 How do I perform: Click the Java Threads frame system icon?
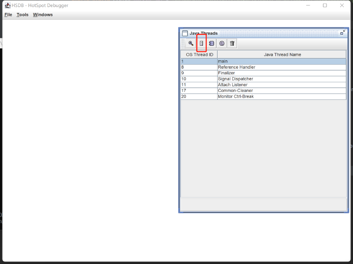coord(185,33)
